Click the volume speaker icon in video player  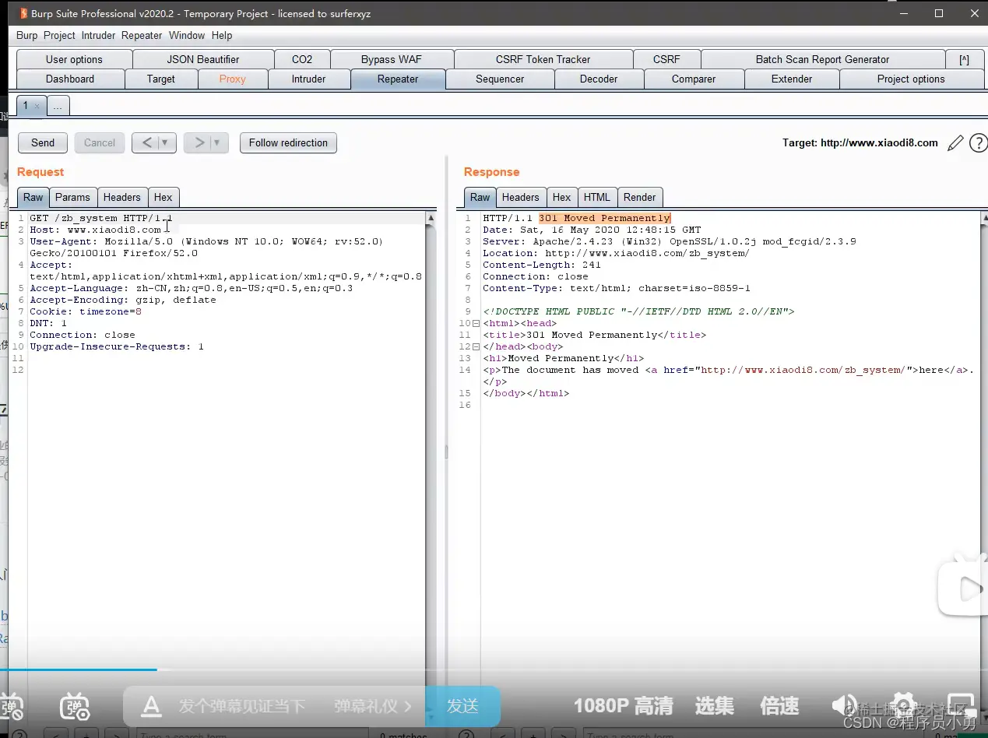pyautogui.click(x=844, y=705)
